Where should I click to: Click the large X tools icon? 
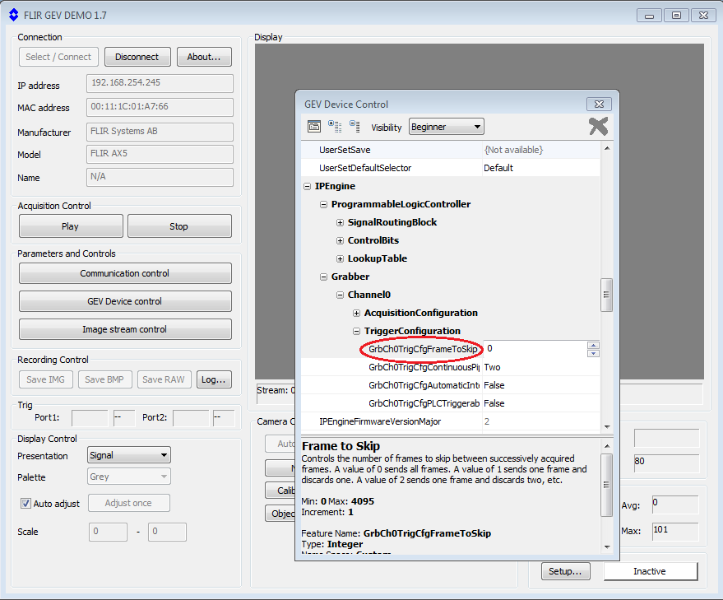click(x=598, y=126)
